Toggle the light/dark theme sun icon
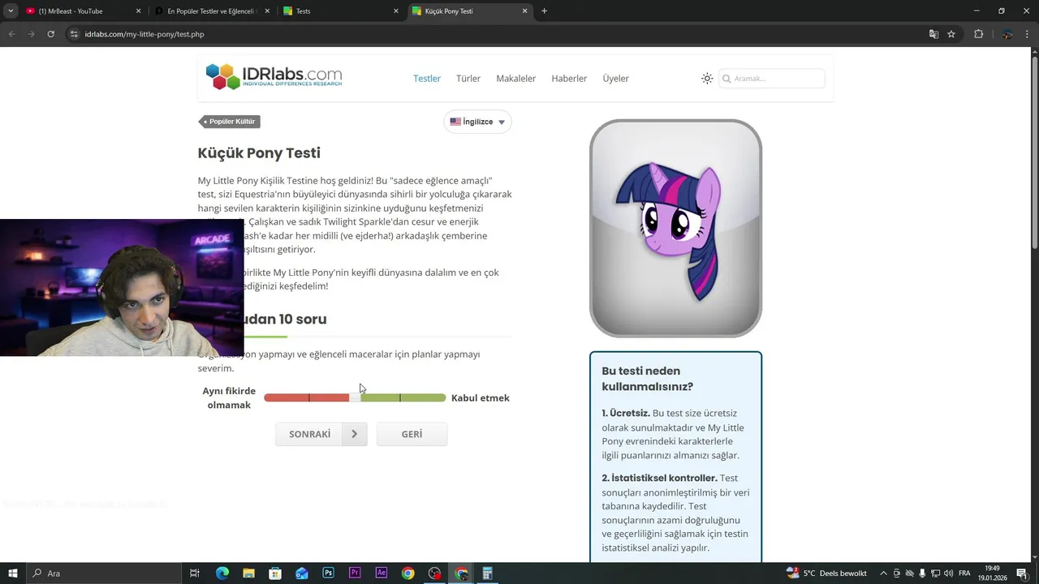The height and width of the screenshot is (584, 1039). (707, 79)
